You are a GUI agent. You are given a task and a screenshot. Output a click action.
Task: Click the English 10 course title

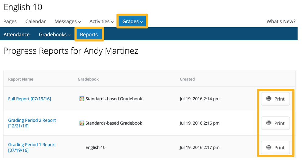pyautogui.click(x=23, y=7)
